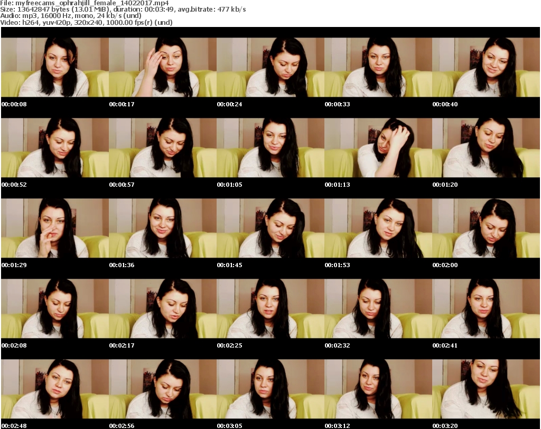Click the 00:01:13 timestamp label
This screenshot has width=541, height=429.
coord(338,185)
